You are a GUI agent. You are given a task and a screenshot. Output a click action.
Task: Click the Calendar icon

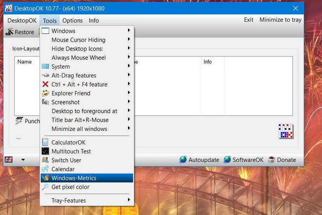(45, 169)
